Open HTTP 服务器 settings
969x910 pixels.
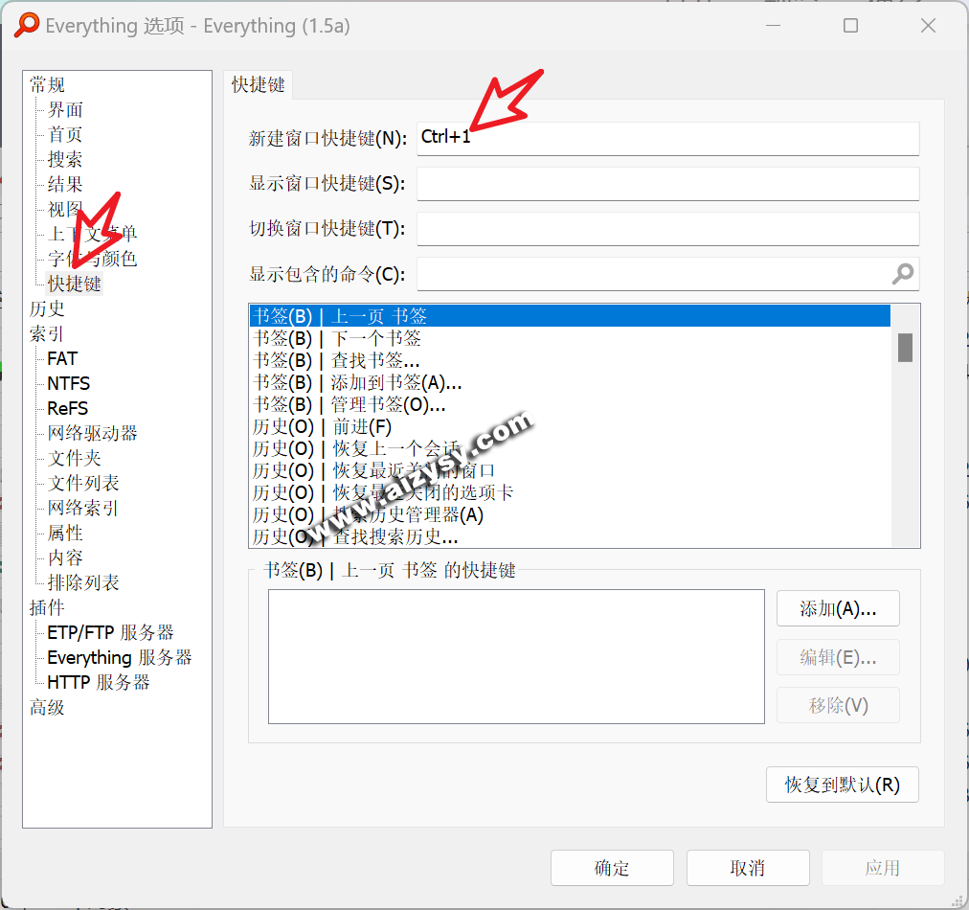[99, 682]
